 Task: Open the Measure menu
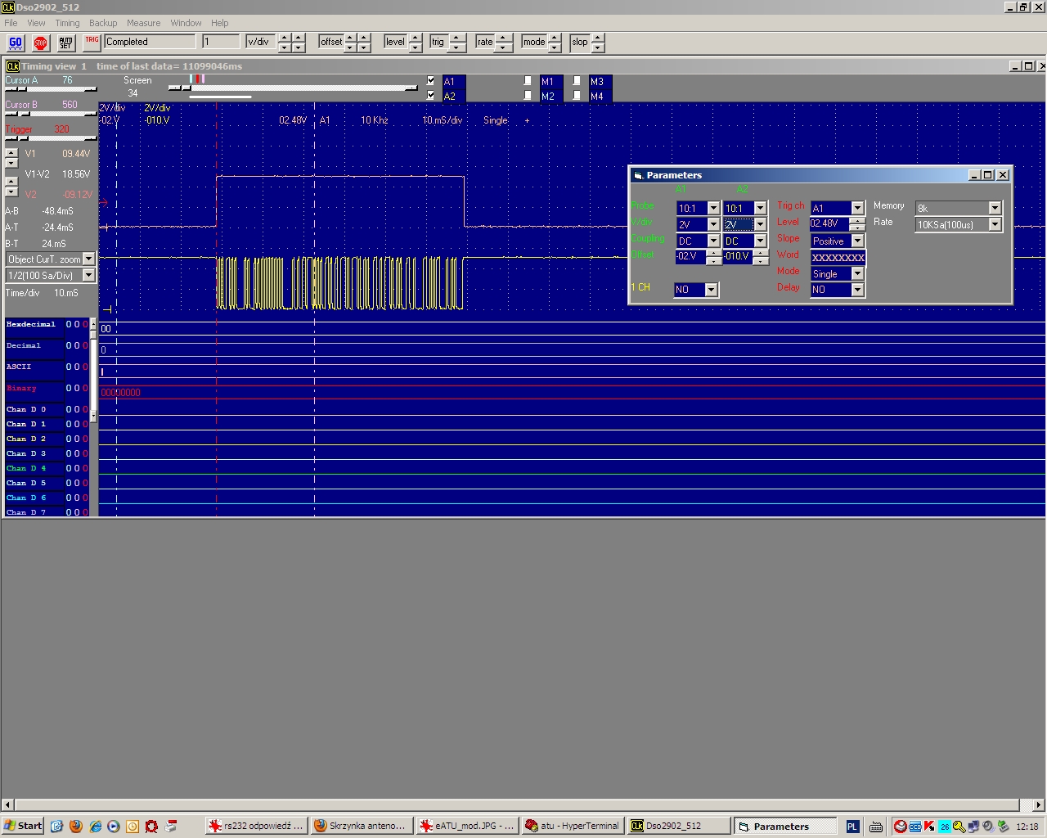pyautogui.click(x=143, y=23)
